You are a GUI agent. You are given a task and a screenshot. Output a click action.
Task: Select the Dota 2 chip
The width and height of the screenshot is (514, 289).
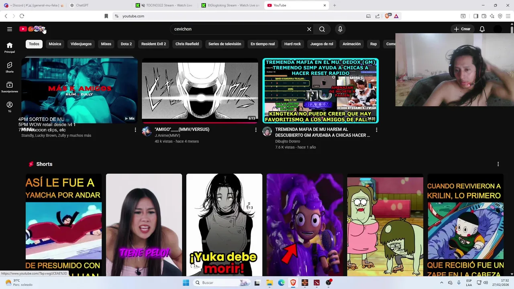pos(126,44)
